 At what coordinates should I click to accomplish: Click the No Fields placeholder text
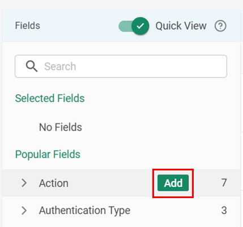[61, 127]
